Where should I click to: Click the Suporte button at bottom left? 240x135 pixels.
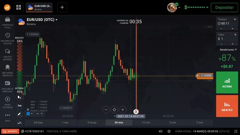(x=10, y=131)
